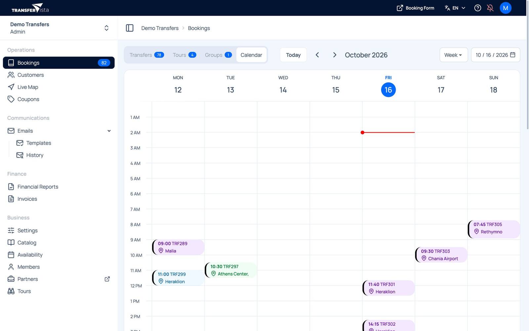529x331 pixels.
Task: Open Live Map page
Action: coord(59,87)
